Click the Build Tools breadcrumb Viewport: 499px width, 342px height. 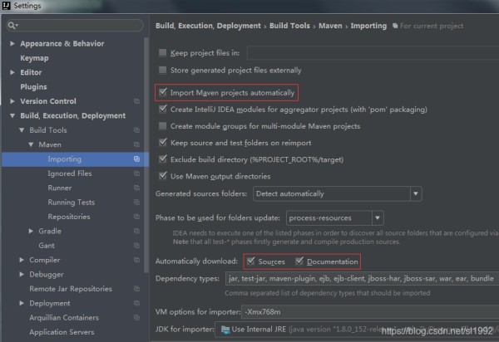289,26
